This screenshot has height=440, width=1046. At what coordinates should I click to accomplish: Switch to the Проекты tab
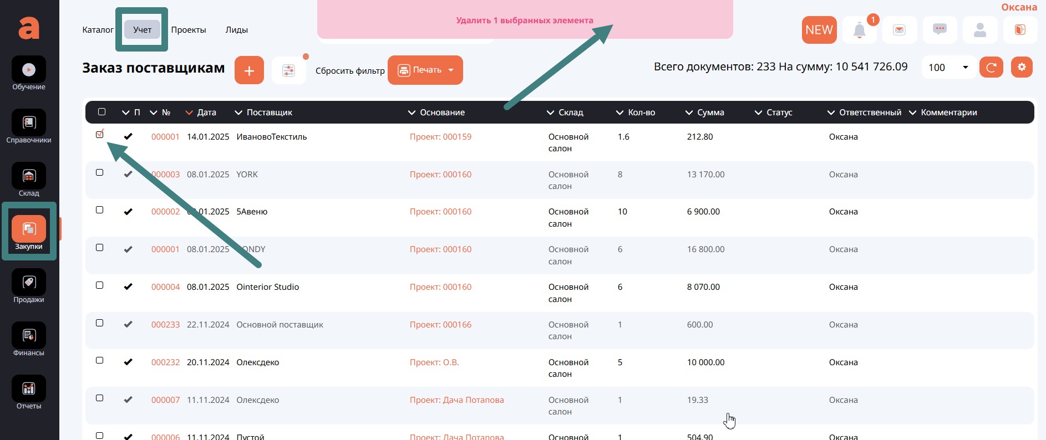click(188, 30)
